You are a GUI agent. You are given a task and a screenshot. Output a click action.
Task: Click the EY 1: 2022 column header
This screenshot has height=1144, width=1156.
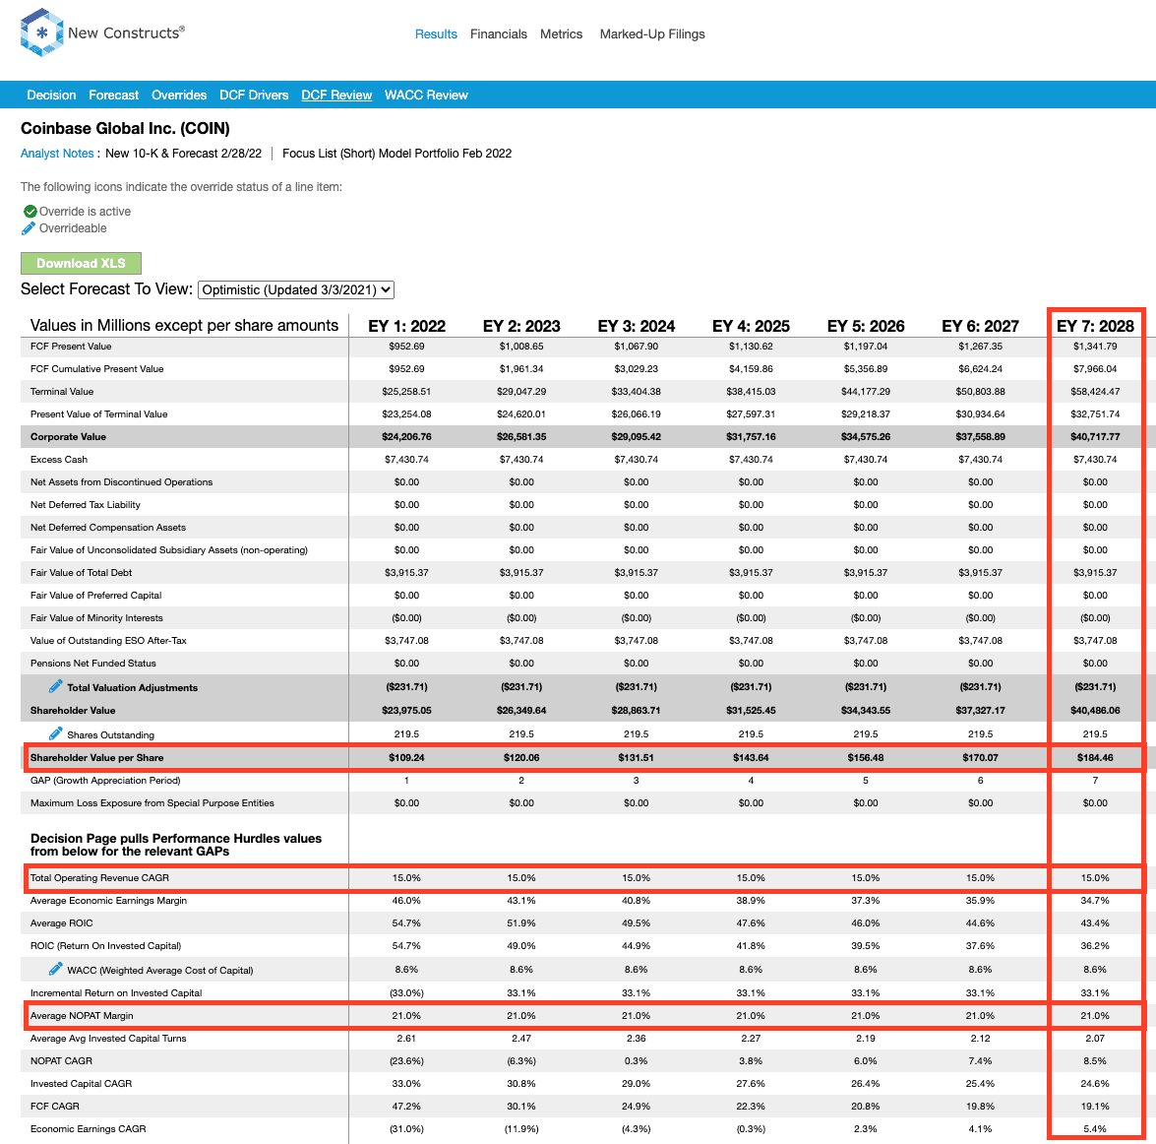coord(407,326)
